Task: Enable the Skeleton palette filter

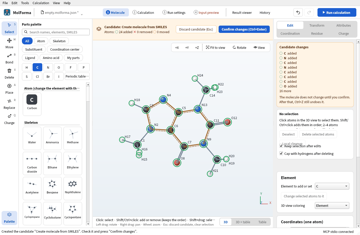Action: 59,41
